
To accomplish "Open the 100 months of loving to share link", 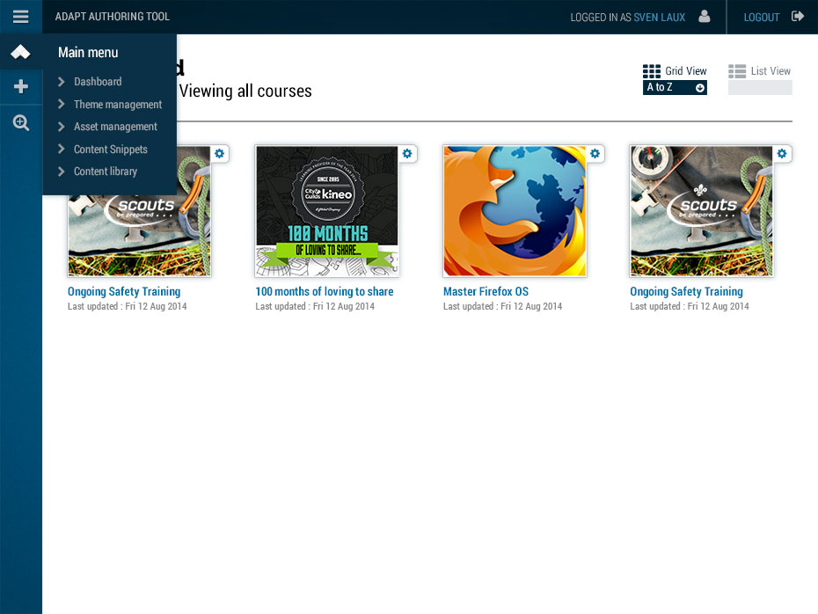I will [325, 292].
